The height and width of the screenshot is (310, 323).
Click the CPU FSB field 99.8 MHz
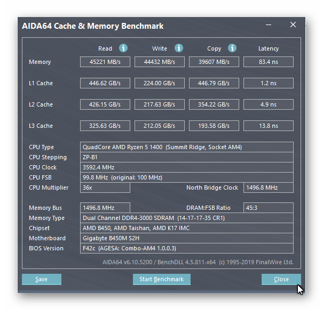(187, 177)
